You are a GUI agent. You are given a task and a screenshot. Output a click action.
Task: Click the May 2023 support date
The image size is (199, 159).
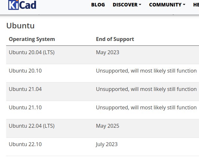tap(108, 53)
